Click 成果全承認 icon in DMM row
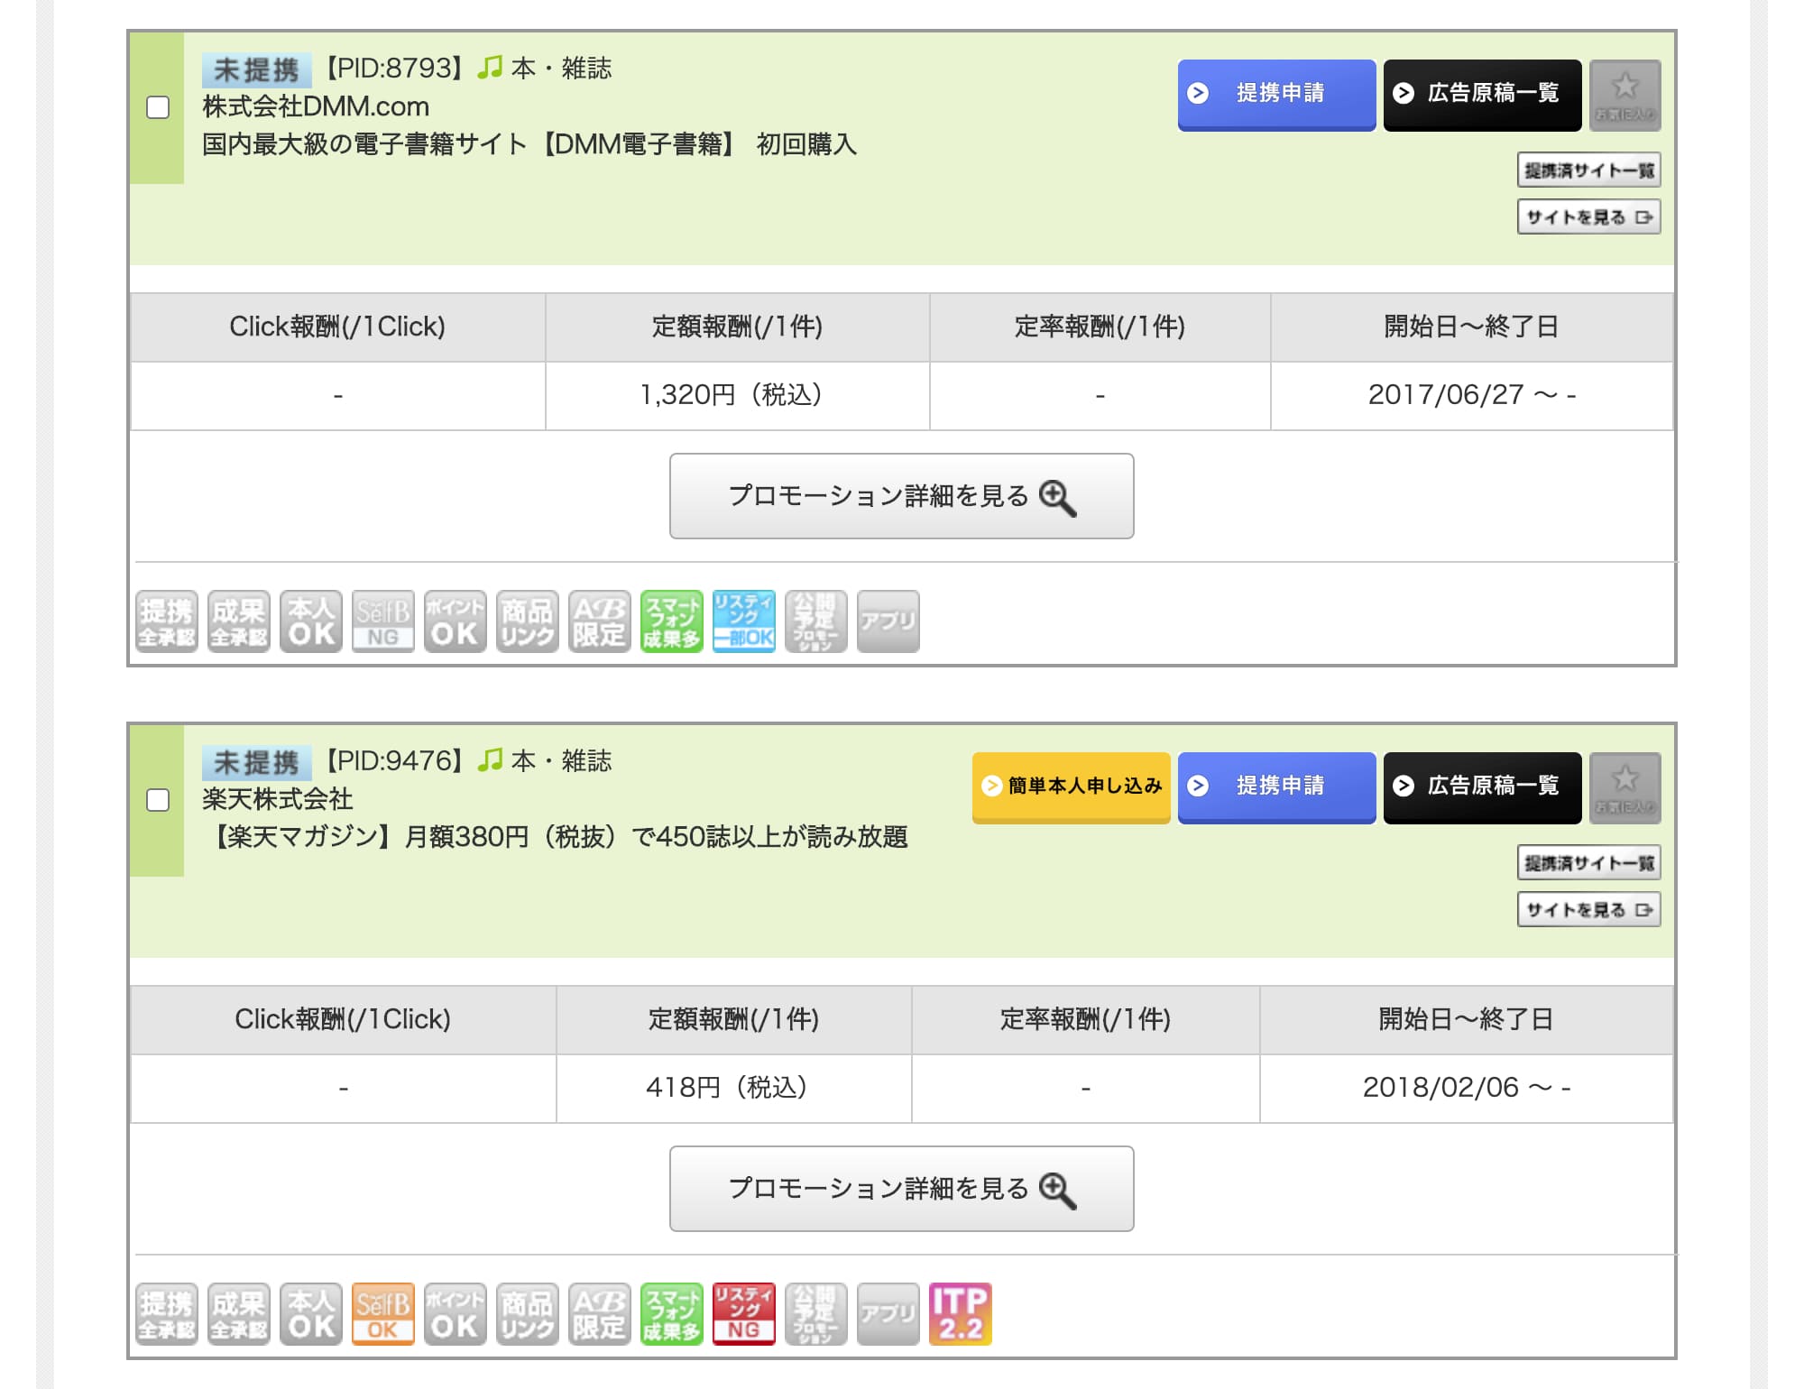This screenshot has height=1389, width=1804. point(239,621)
